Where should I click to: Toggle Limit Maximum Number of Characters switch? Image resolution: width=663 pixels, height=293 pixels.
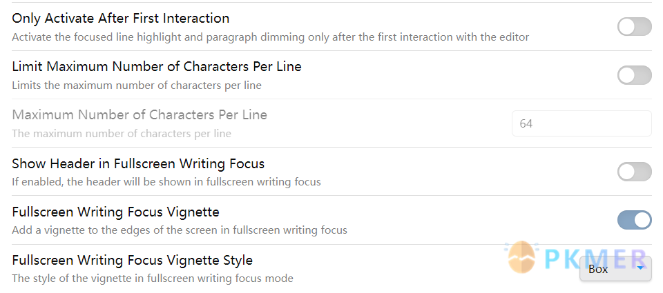634,75
